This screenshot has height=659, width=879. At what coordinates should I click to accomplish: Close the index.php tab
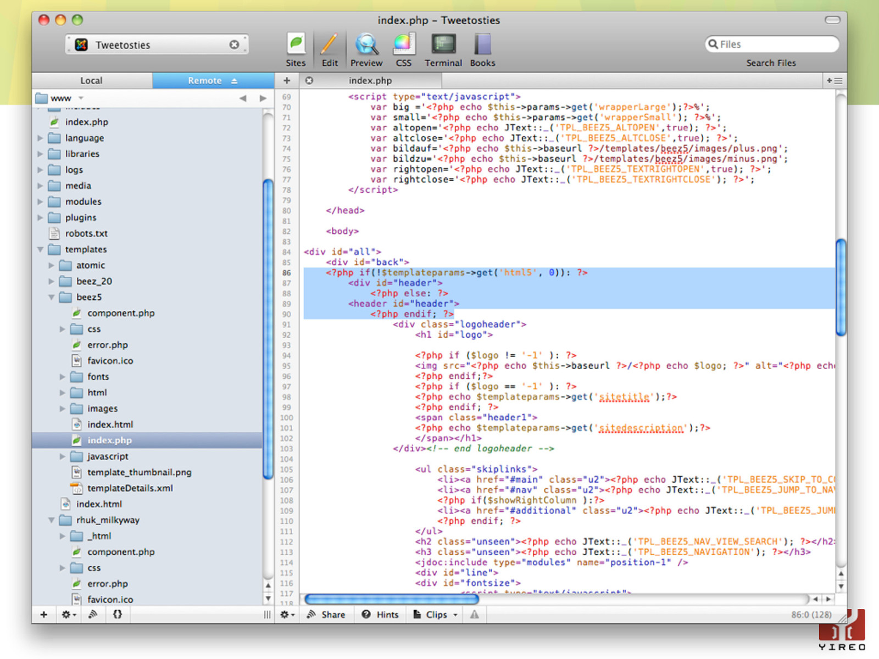coord(309,80)
